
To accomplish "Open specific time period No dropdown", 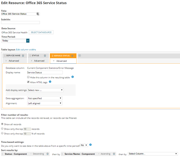I will (84, 145).
